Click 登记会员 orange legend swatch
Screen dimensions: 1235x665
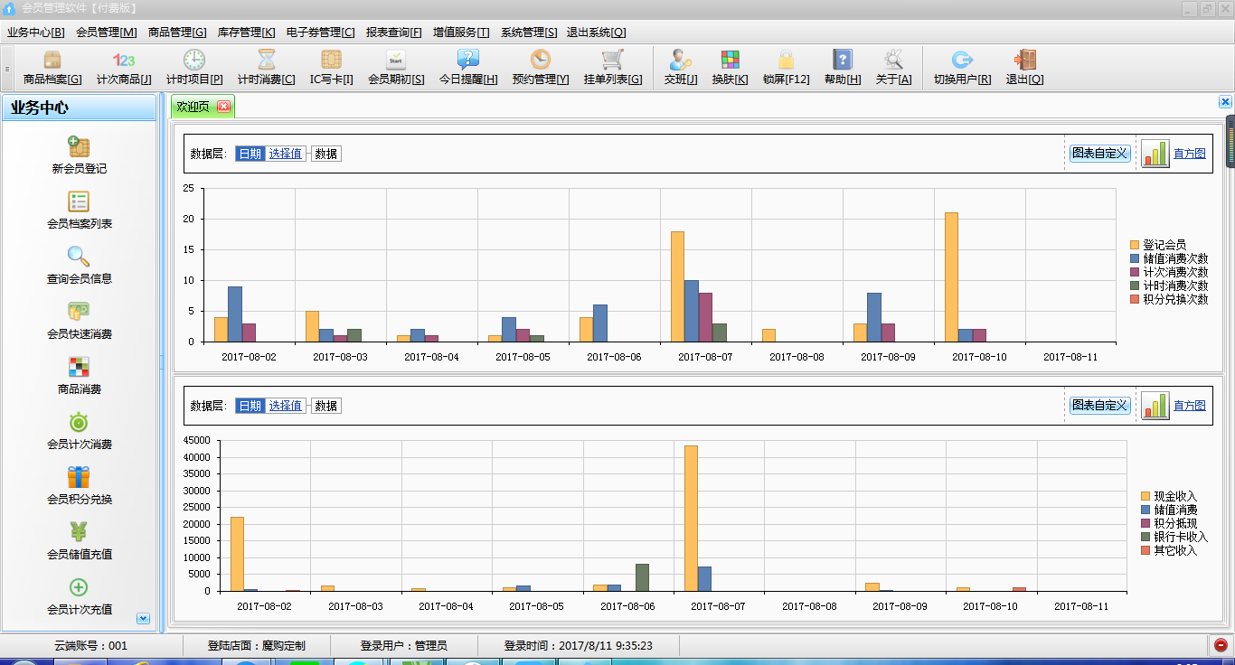(x=1135, y=245)
